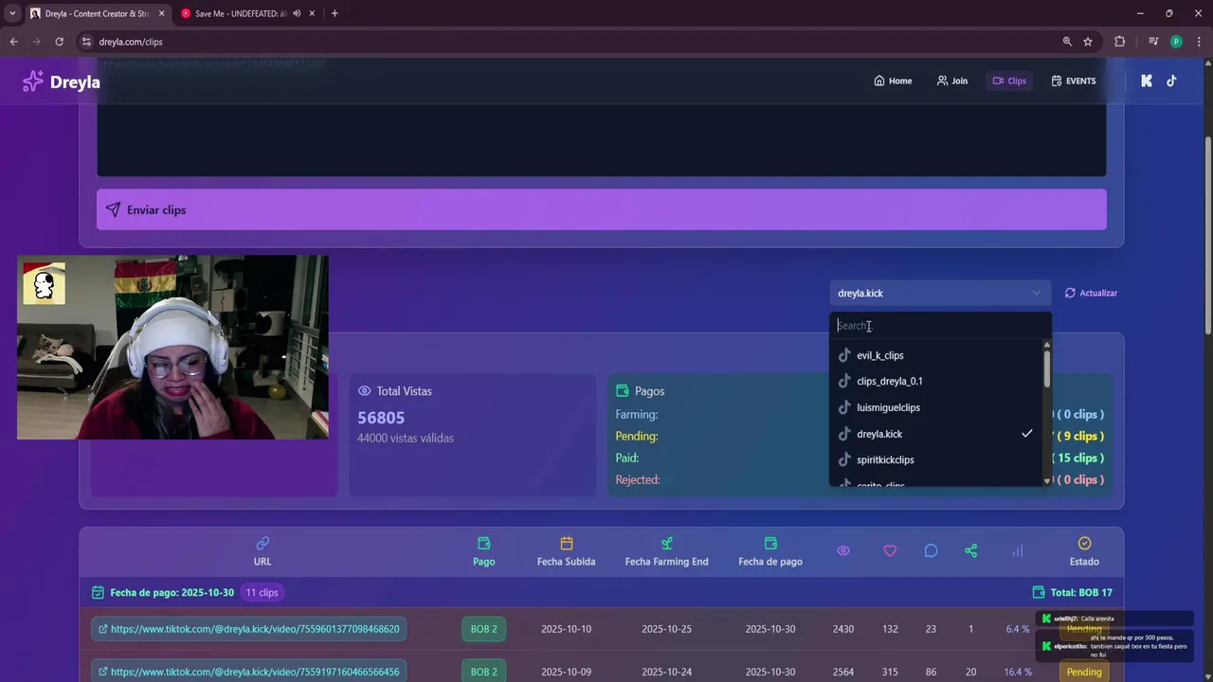Open a new browser tab
The height and width of the screenshot is (682, 1213).
pos(335,13)
